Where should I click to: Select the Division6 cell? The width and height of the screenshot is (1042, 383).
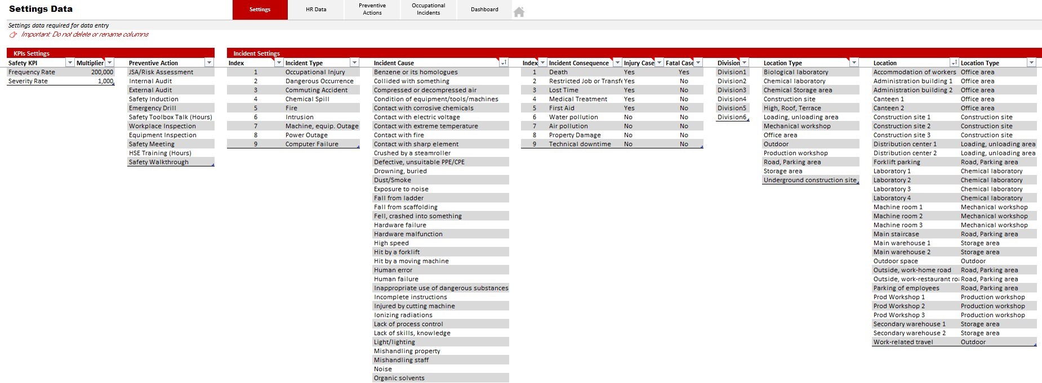tap(732, 117)
